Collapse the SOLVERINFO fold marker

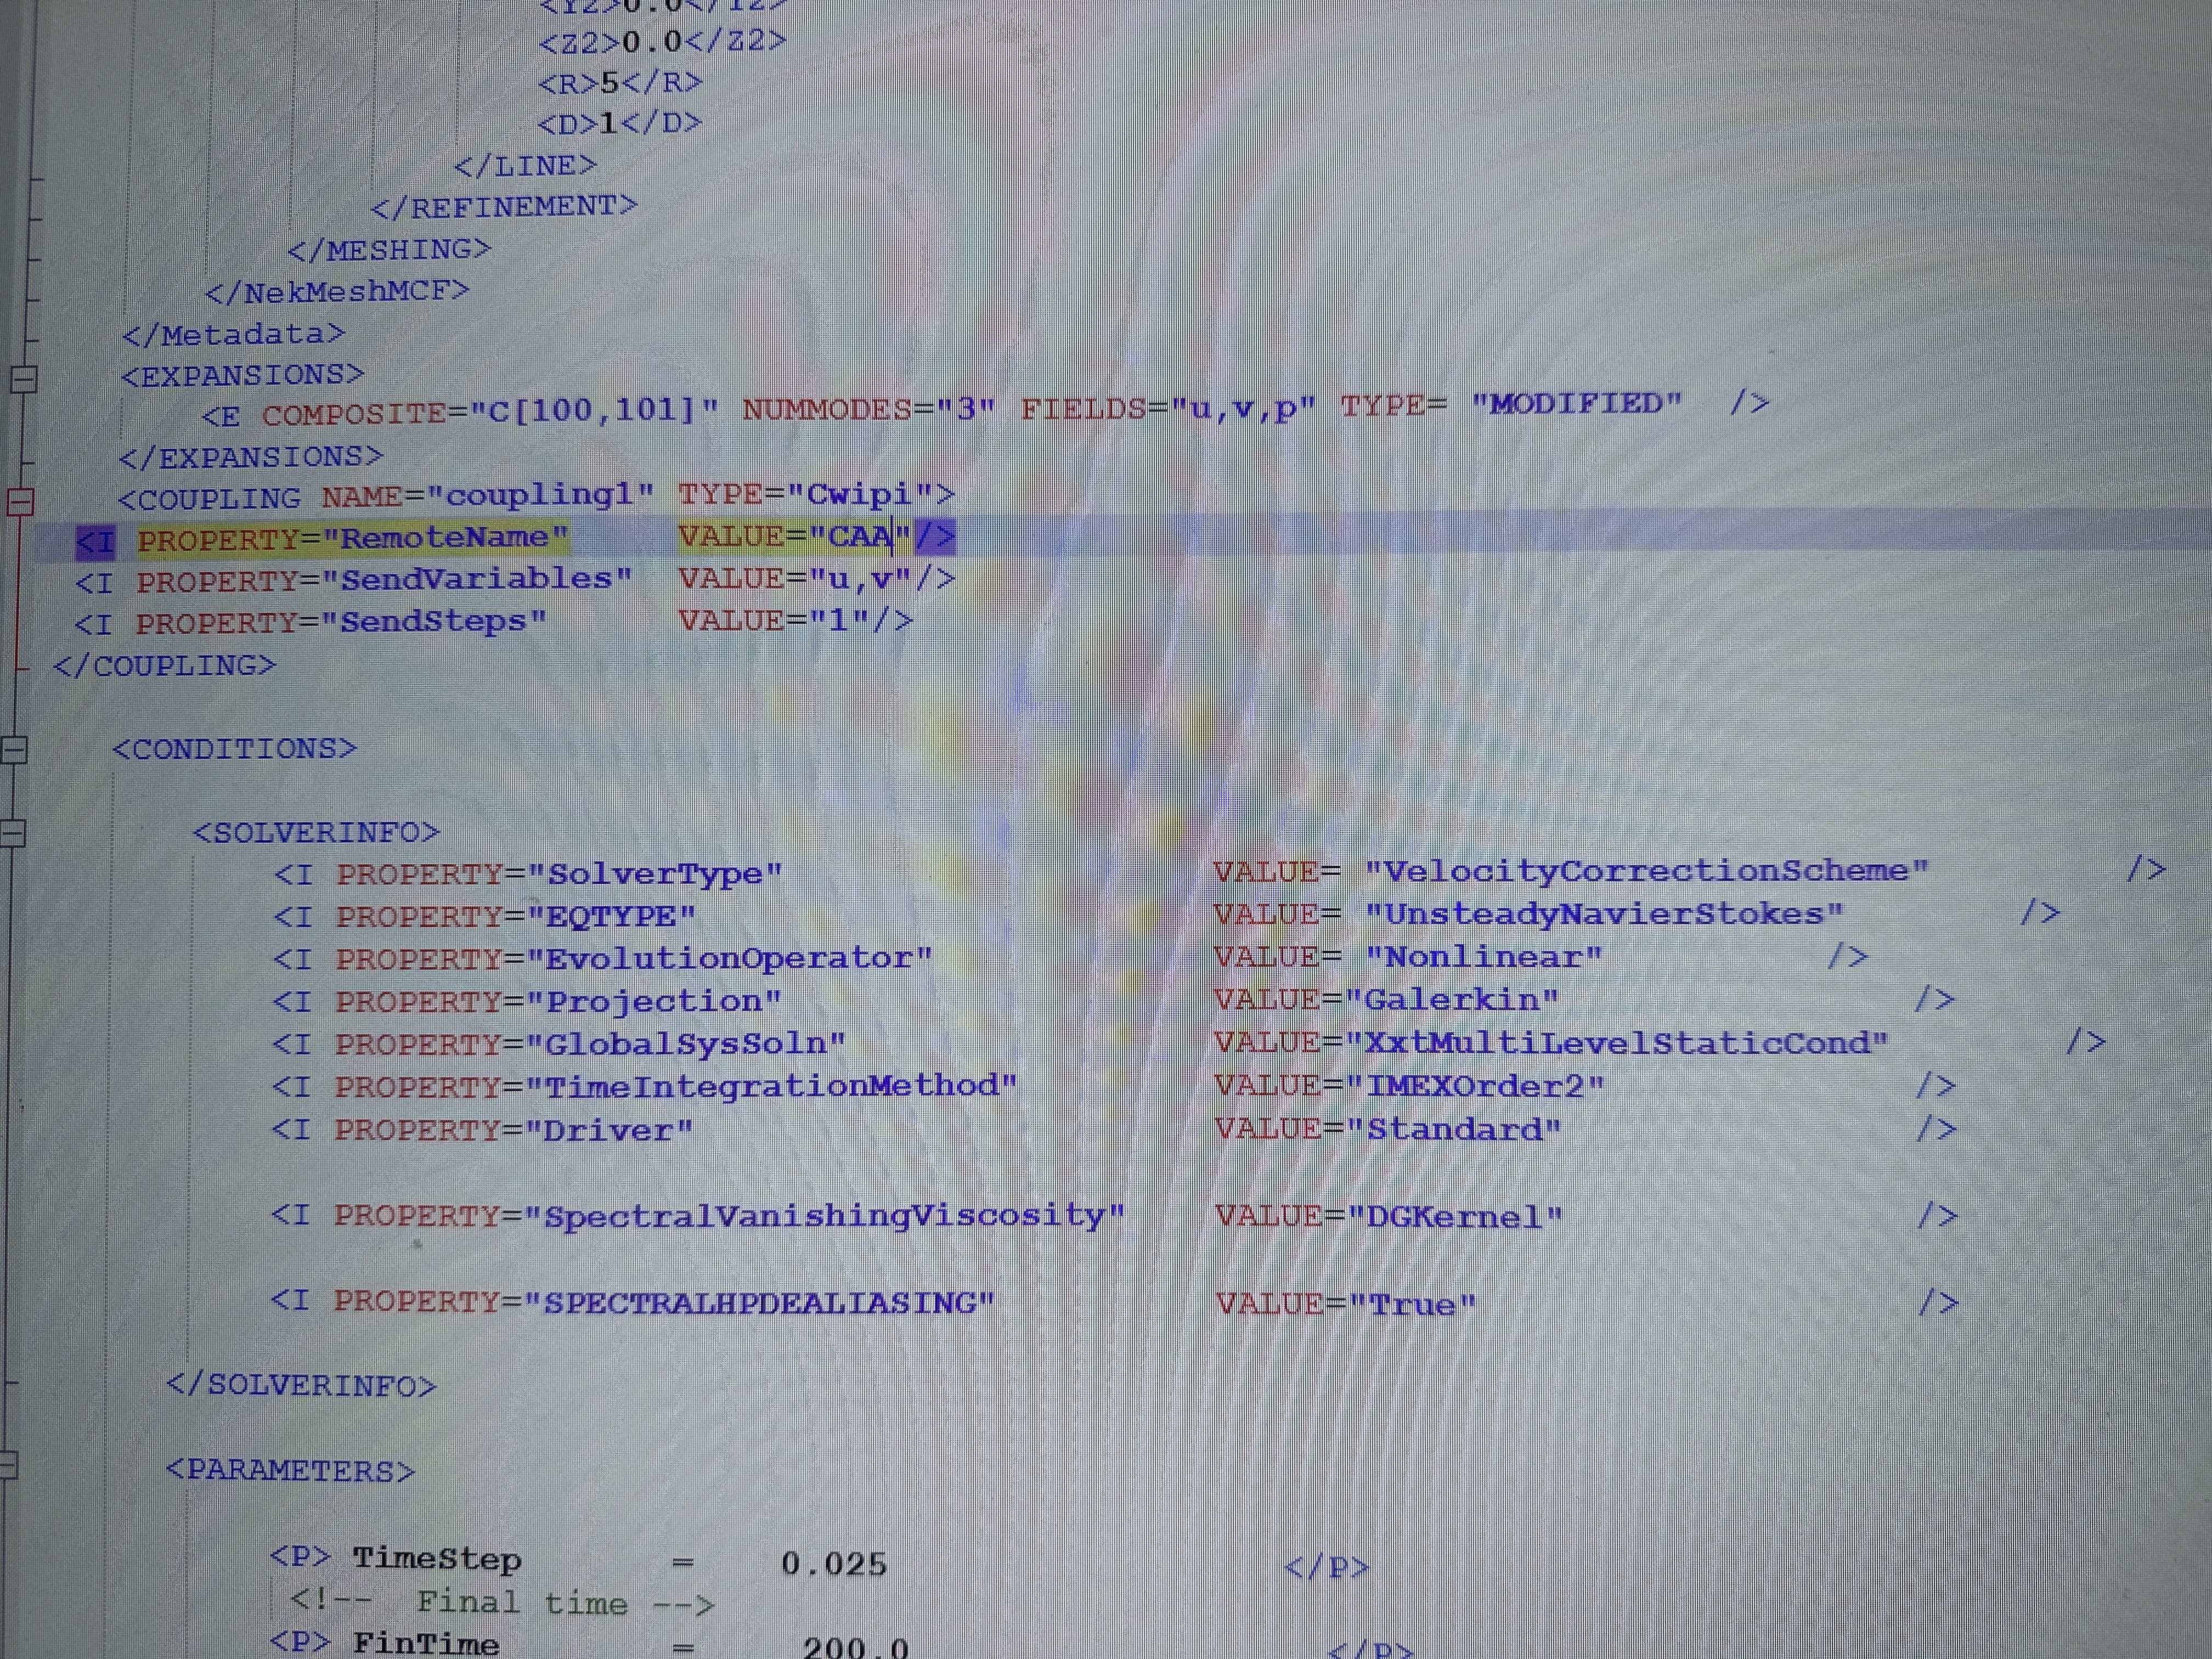(x=12, y=833)
